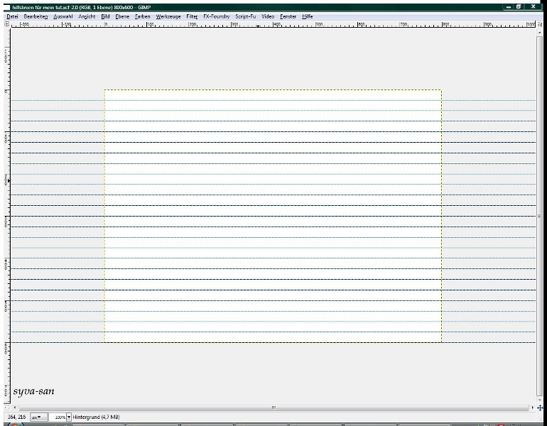Open the zoom level dropdown arrow
Viewport: 547px width, 426px height.
(69, 417)
